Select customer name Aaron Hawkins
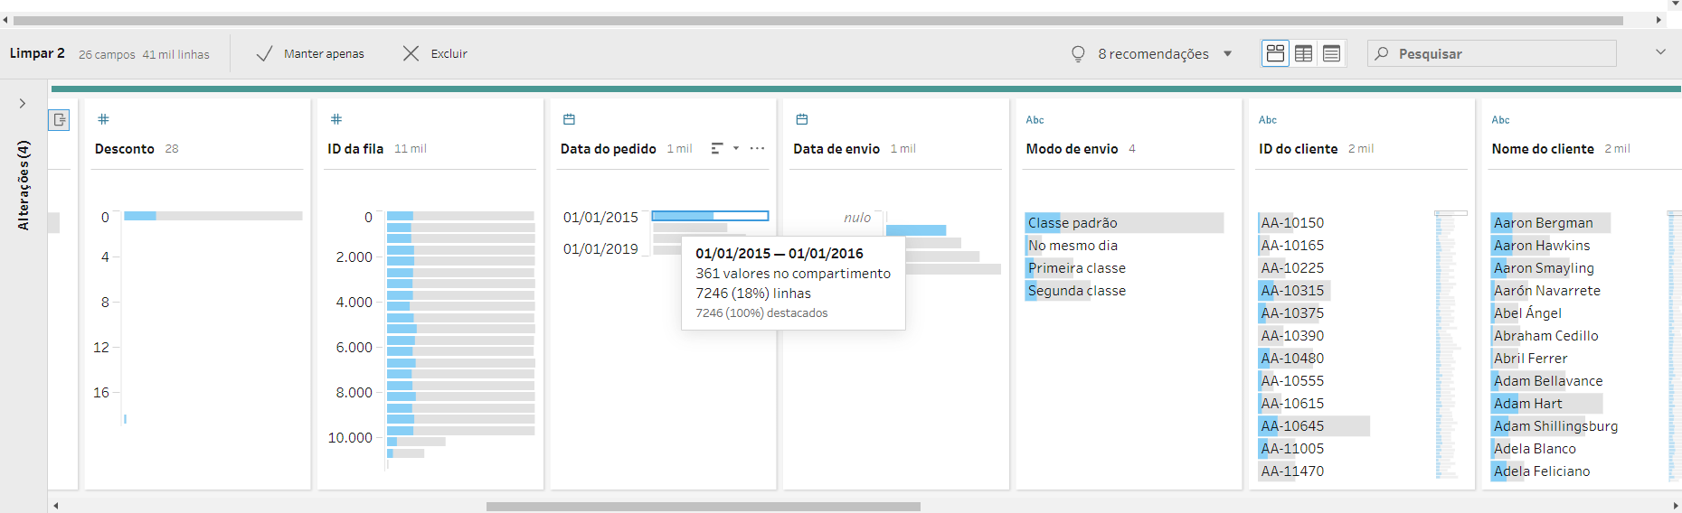1682x513 pixels. [x=1542, y=246]
